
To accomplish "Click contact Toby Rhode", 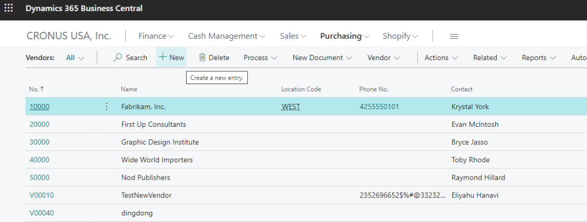I will (471, 159).
